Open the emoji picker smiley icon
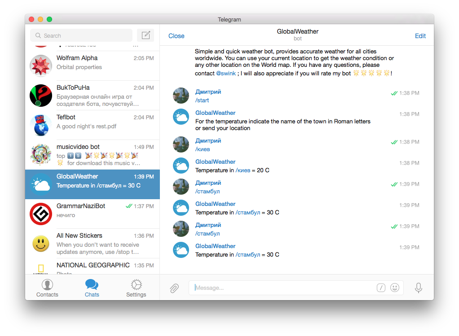459x336 pixels. tap(395, 288)
